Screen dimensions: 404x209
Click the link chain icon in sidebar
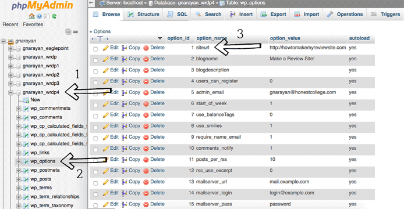tap(75, 32)
